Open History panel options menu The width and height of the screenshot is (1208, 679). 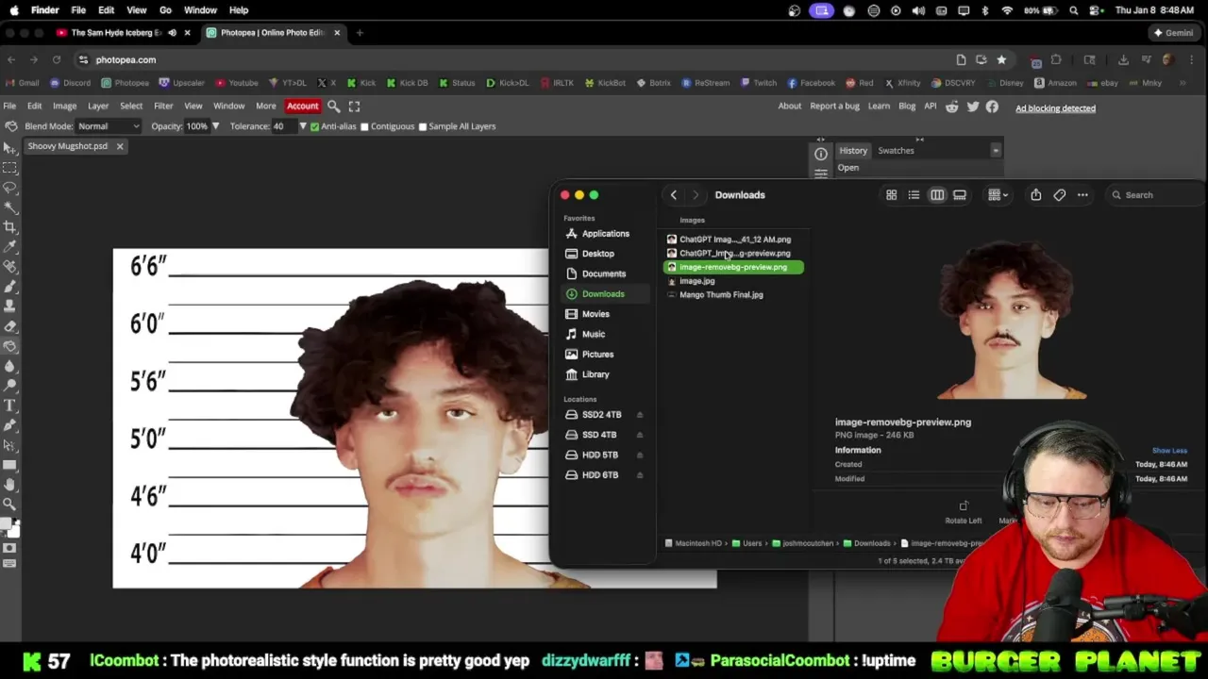[995, 151]
